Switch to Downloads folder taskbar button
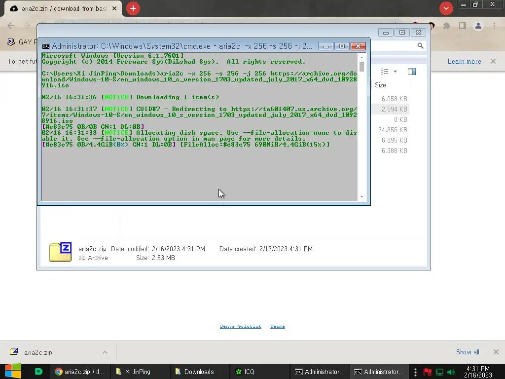Image resolution: width=505 pixels, height=379 pixels. coord(200,372)
